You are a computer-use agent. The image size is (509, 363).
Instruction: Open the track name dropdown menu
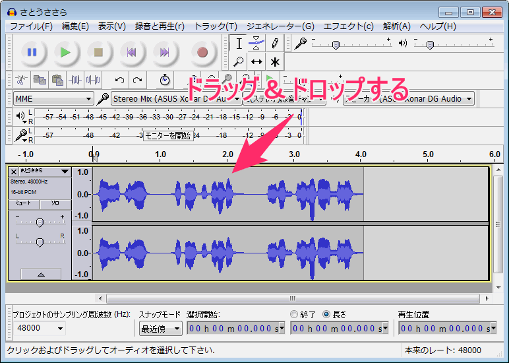(x=44, y=171)
